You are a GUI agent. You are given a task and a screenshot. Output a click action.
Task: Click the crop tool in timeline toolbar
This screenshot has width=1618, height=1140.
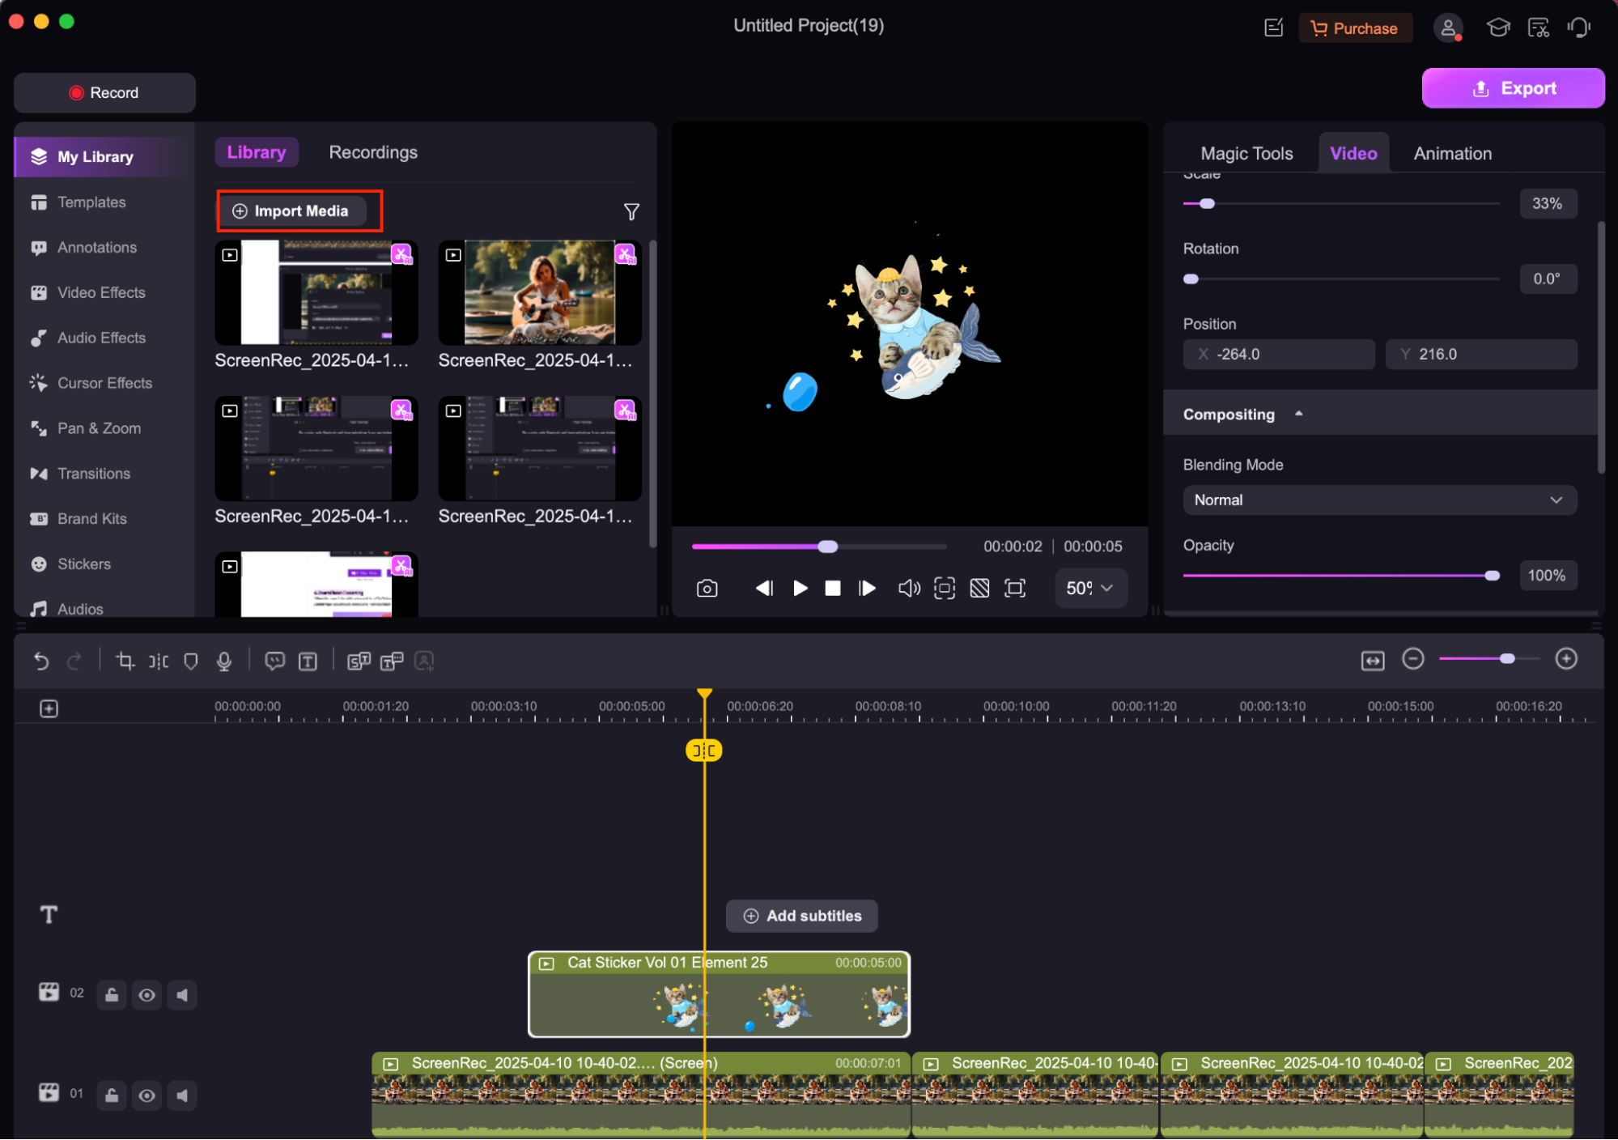125,661
